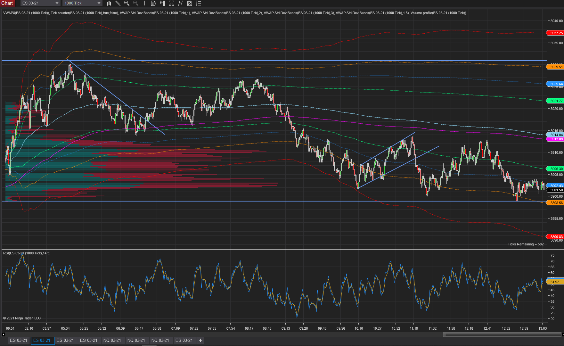This screenshot has height=346, width=564.
Task: Click the RSI 51.92 value marker
Action: click(555, 282)
